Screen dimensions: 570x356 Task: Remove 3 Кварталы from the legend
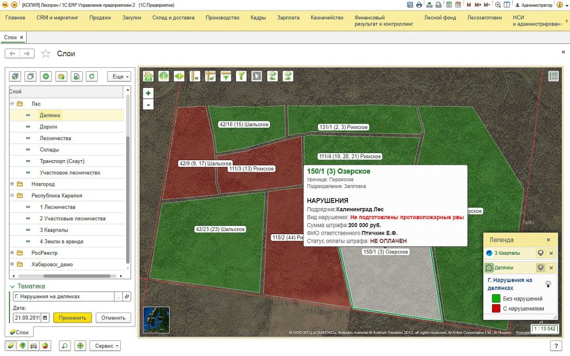click(551, 253)
